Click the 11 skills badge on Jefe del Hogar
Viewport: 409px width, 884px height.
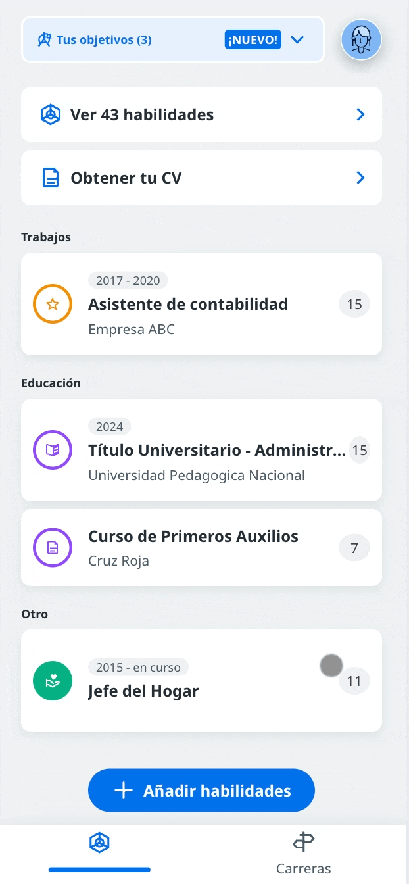[354, 681]
